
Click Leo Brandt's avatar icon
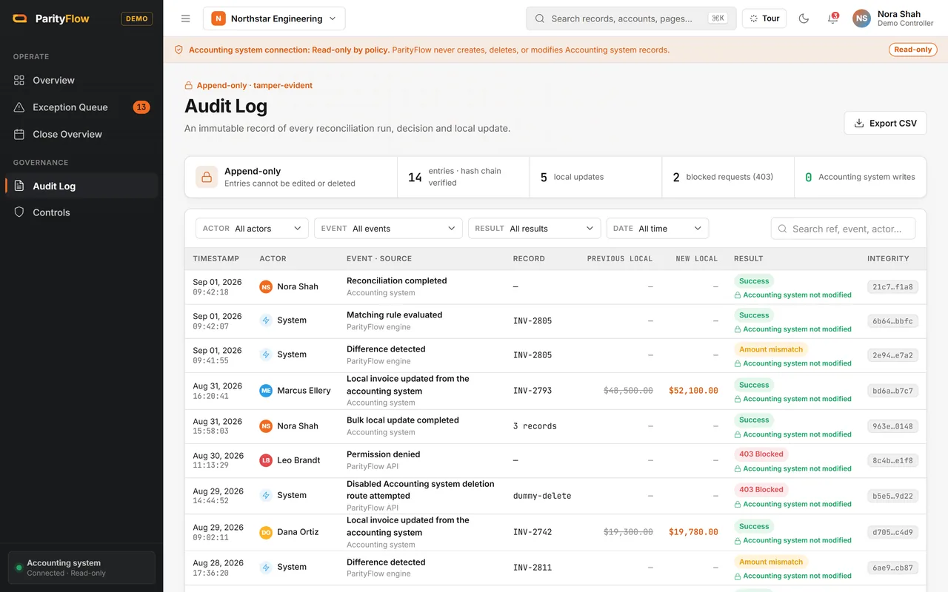pyautogui.click(x=266, y=460)
